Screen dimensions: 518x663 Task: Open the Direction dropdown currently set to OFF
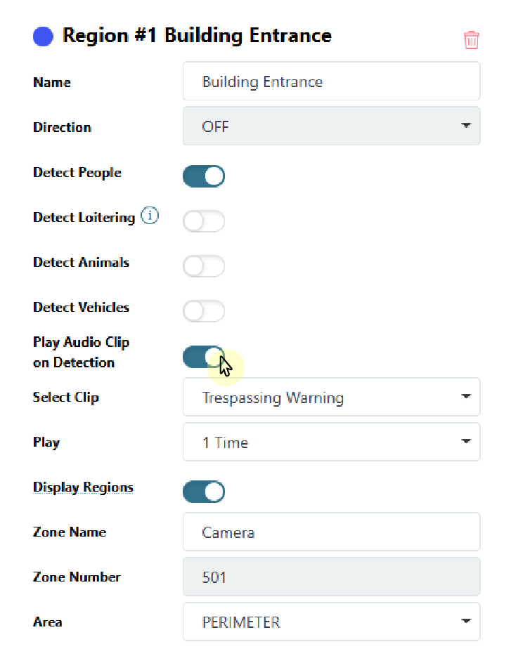pos(331,126)
